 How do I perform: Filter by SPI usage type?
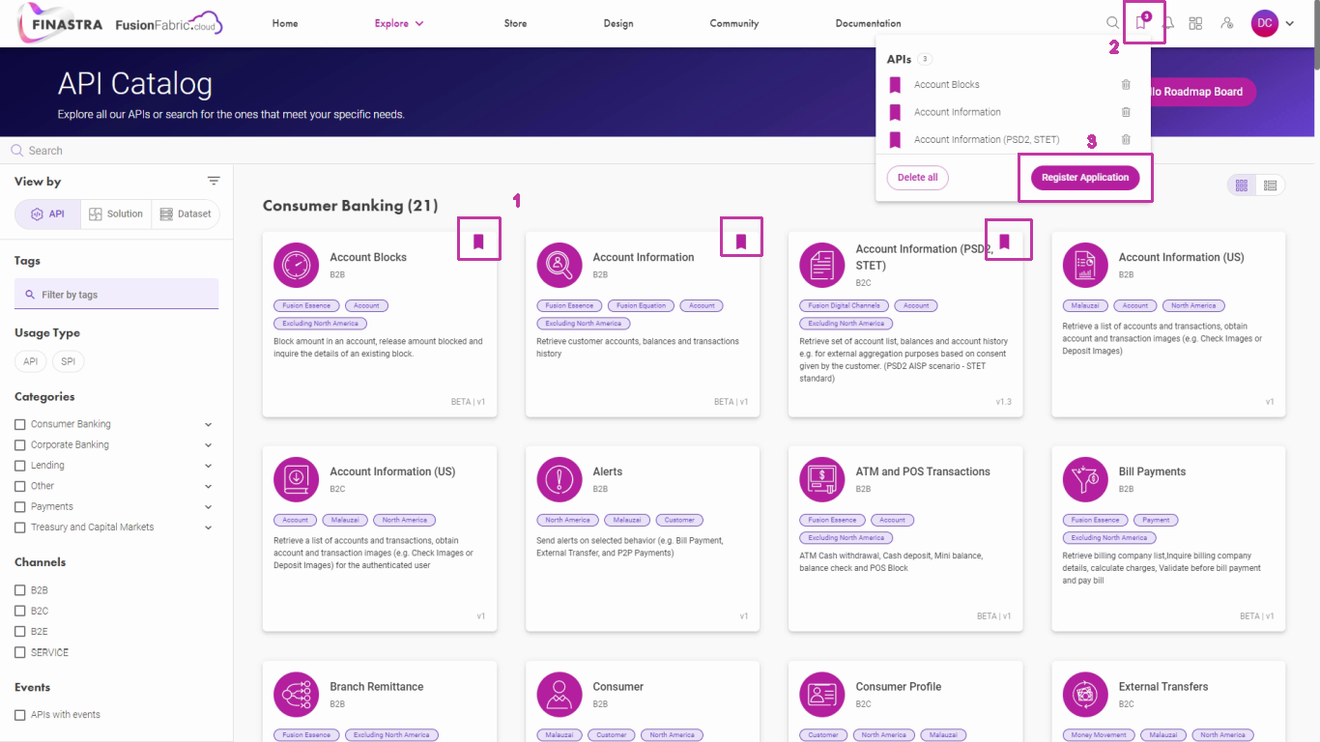pyautogui.click(x=69, y=362)
